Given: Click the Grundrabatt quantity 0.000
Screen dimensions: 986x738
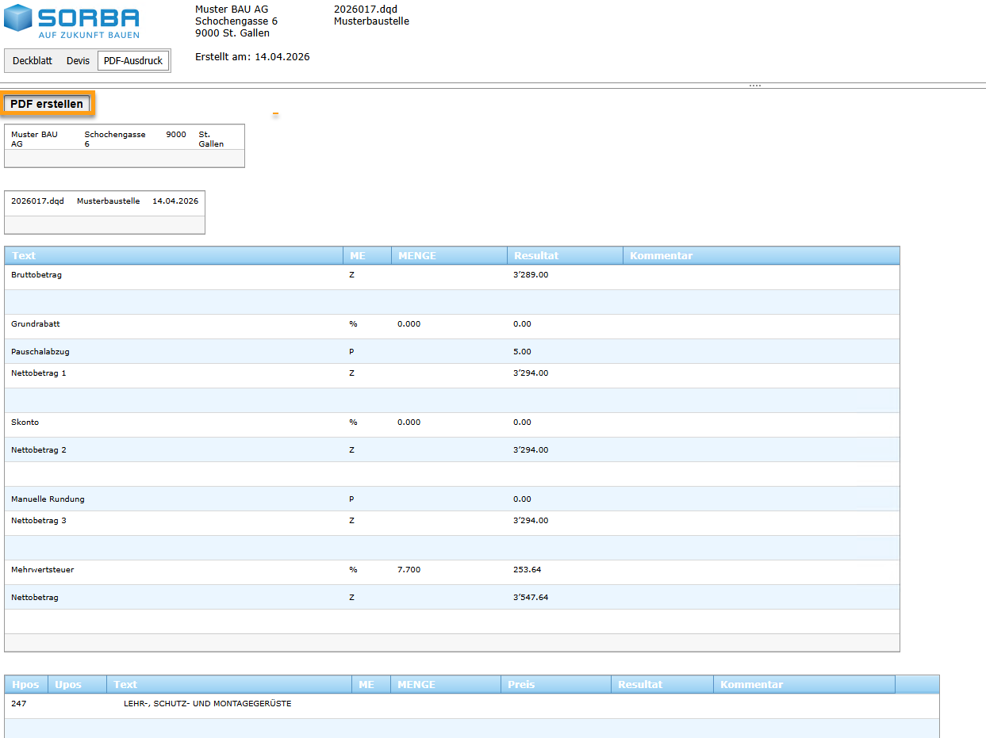Looking at the screenshot, I should coord(409,324).
